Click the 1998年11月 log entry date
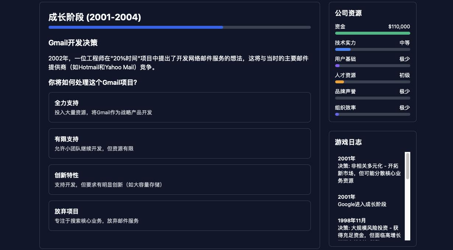 click(x=352, y=221)
